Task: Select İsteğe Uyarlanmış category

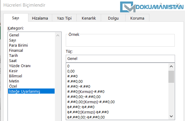Action: point(31,91)
